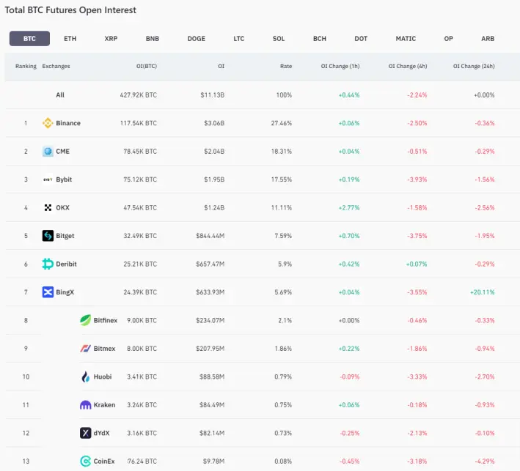Select the MATIC tab
The width and height of the screenshot is (520, 471).
coord(406,38)
